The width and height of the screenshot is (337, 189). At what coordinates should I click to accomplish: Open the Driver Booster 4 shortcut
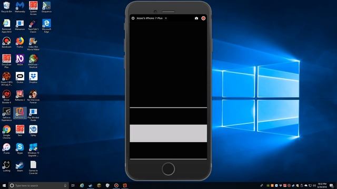click(6, 97)
